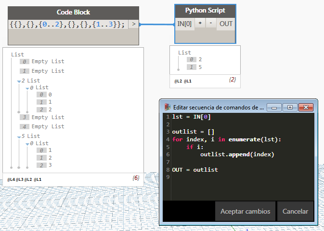Click the 'for index, i in enumerate(lst):' line
Screen dimensions: 324x231
tap(227, 139)
